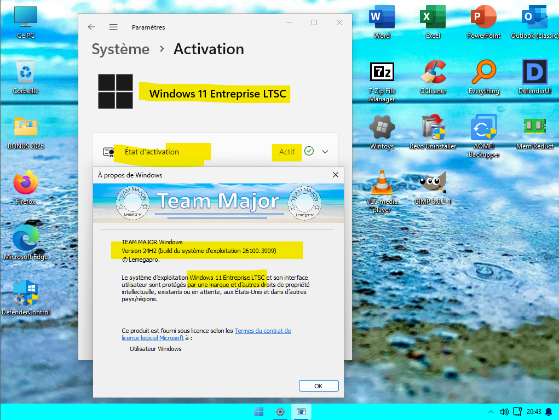Image resolution: width=559 pixels, height=420 pixels.
Task: Click the Version 24H2 build text line
Action: [x=199, y=251]
